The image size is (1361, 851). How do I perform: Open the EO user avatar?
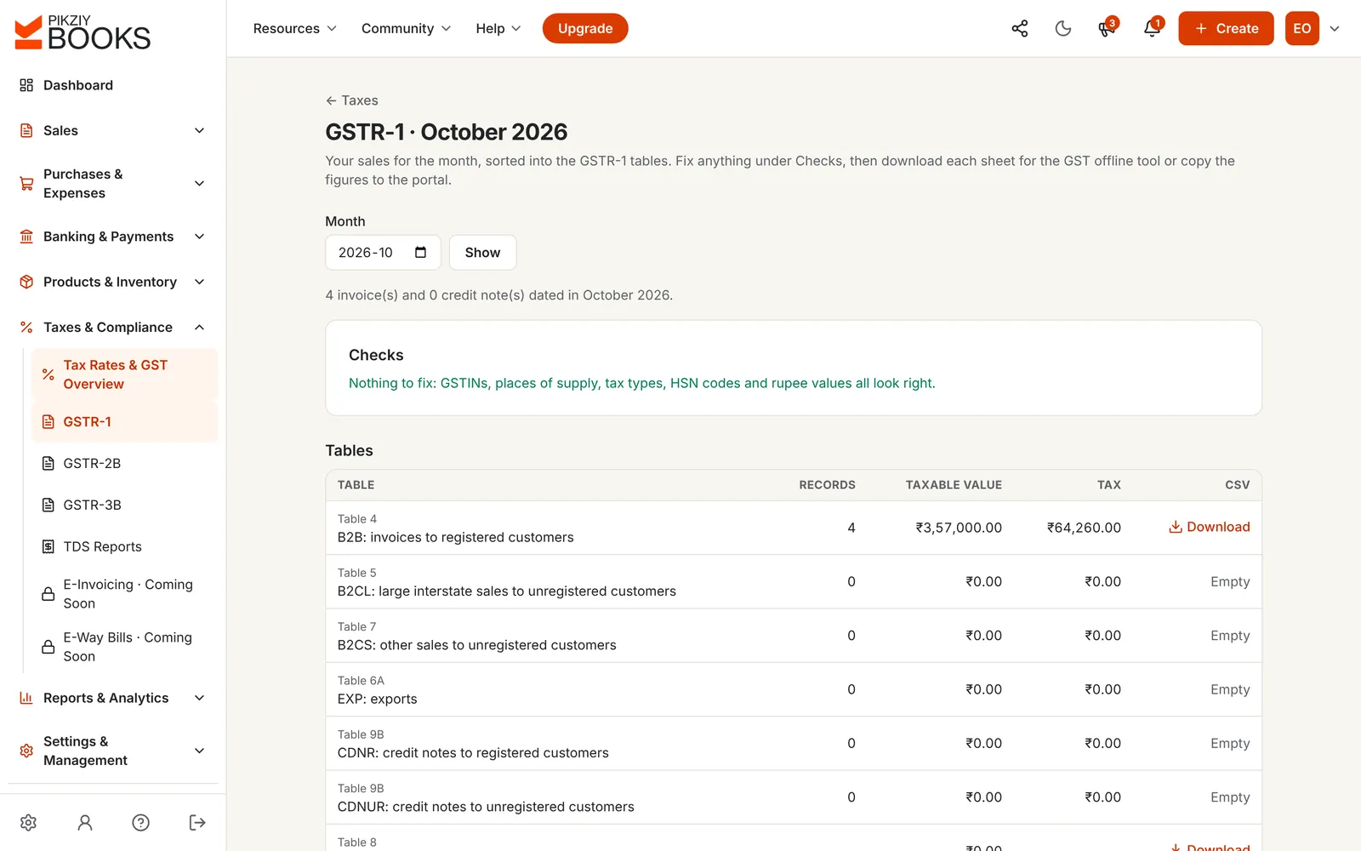pos(1301,28)
